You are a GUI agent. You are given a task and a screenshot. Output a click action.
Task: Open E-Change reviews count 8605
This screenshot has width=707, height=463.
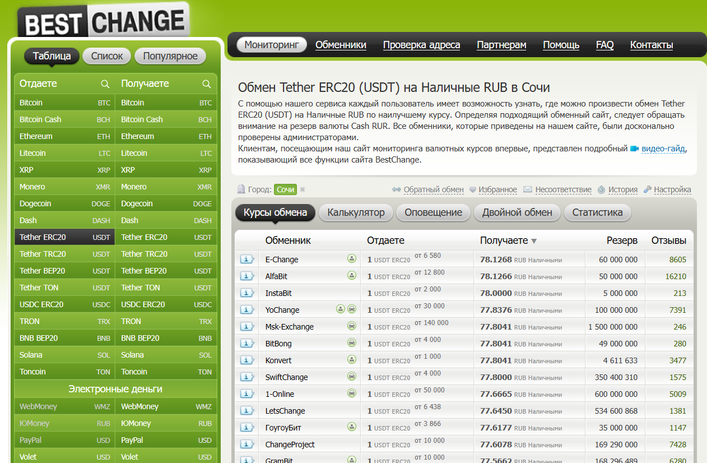tap(677, 260)
